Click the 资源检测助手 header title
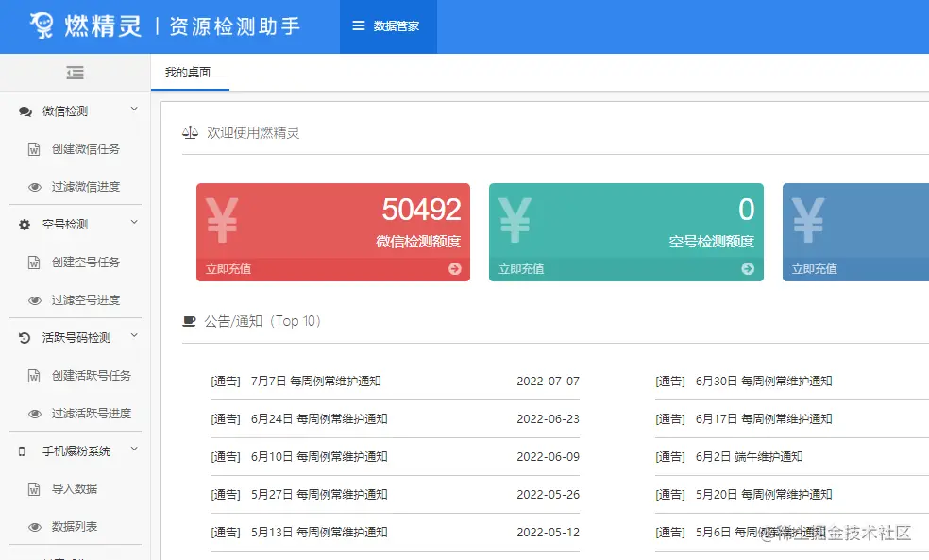The image size is (929, 560). click(x=235, y=26)
